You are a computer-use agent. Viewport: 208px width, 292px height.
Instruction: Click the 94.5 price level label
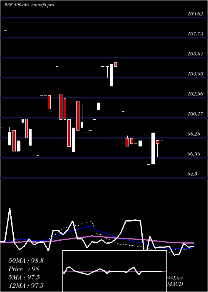(192, 174)
